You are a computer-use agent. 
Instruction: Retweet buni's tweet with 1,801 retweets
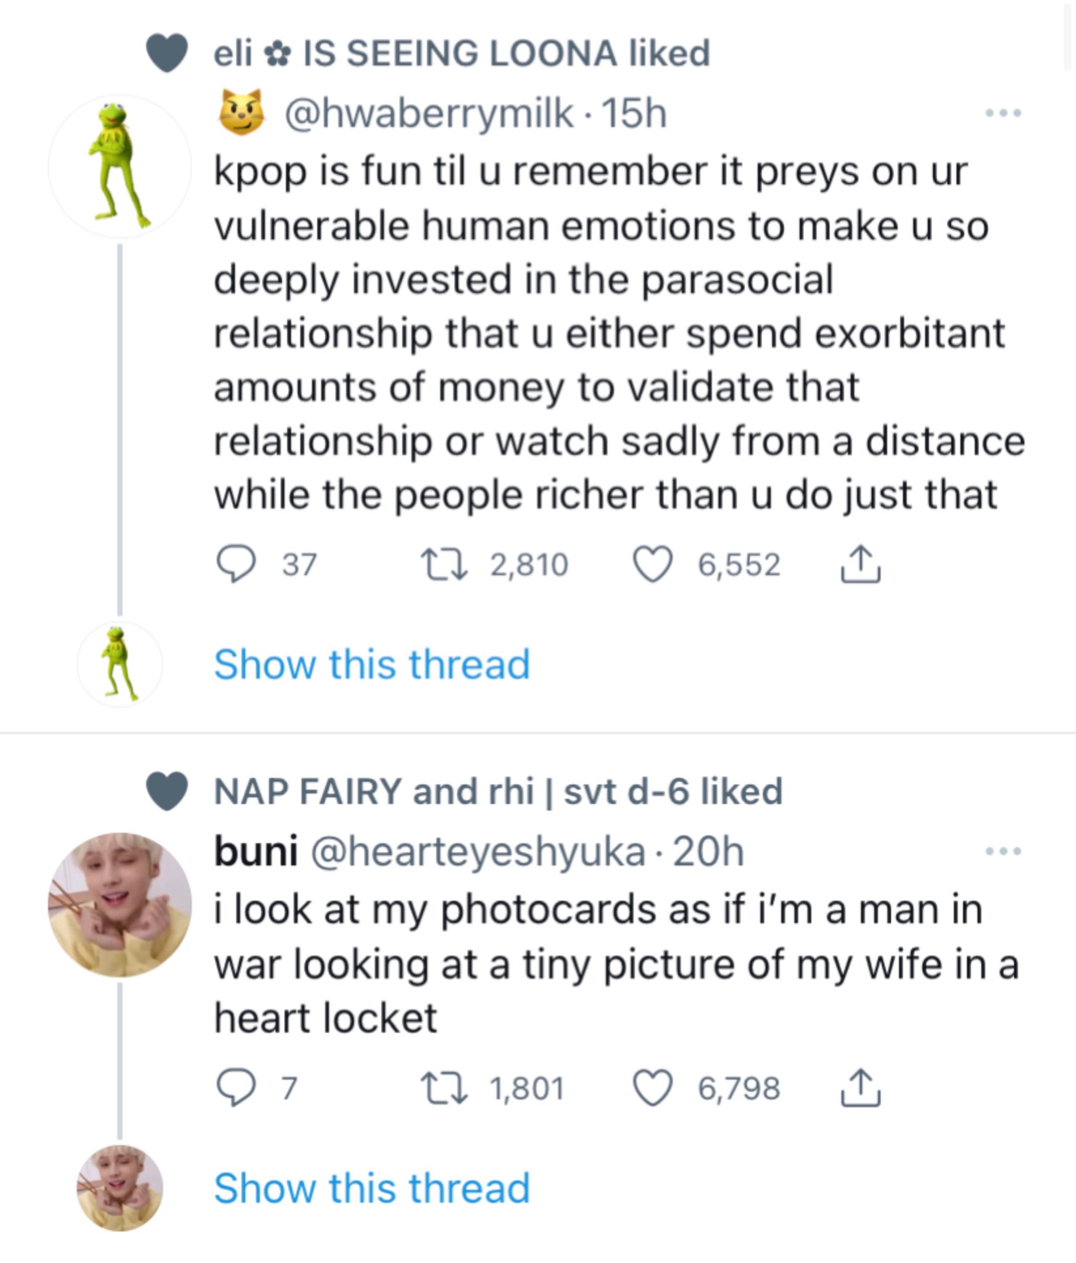coord(444,1088)
